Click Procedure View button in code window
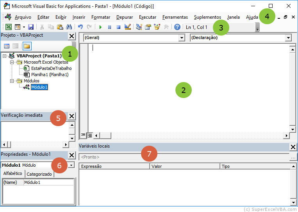The width and height of the screenshot is (298, 212). click(x=83, y=135)
